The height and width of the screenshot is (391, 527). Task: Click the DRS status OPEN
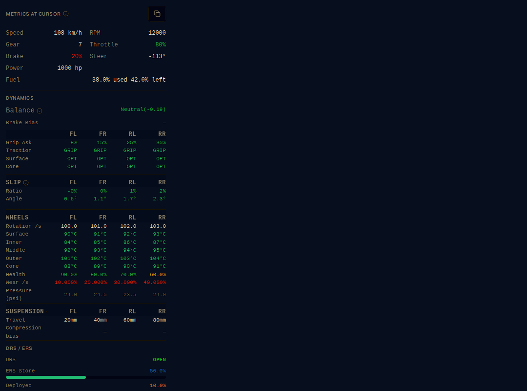pos(159,360)
